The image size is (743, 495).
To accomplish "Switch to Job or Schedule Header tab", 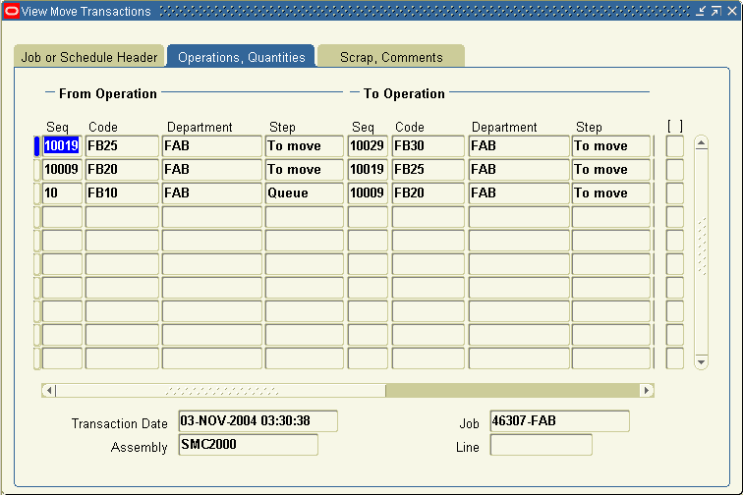I will [x=89, y=56].
